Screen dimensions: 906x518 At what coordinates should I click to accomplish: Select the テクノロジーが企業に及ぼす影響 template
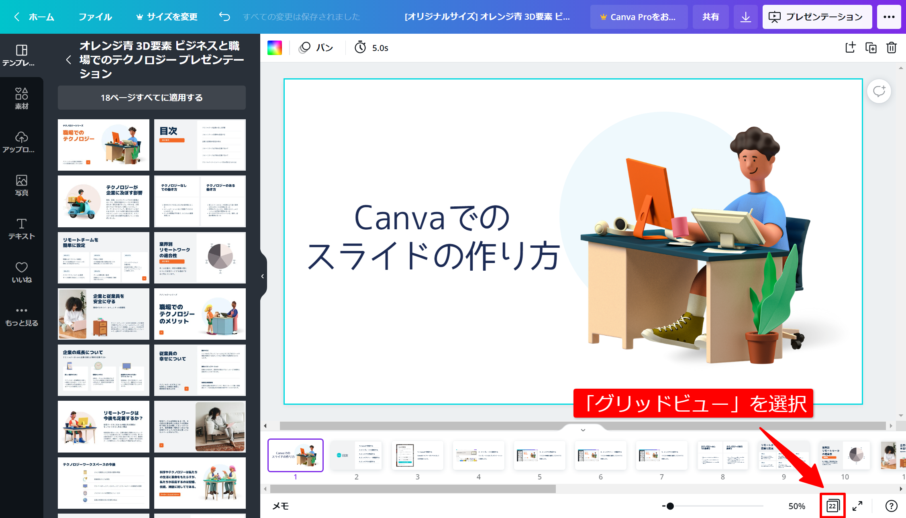pos(104,201)
